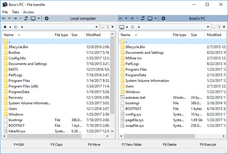Open the File menu
This screenshot has height=154, width=228.
(x=5, y=12)
